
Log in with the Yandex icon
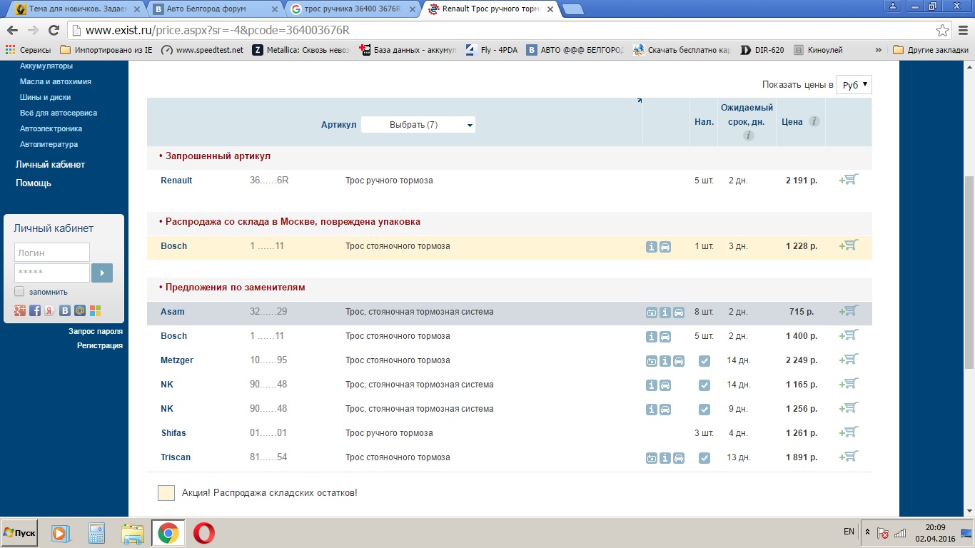50,310
